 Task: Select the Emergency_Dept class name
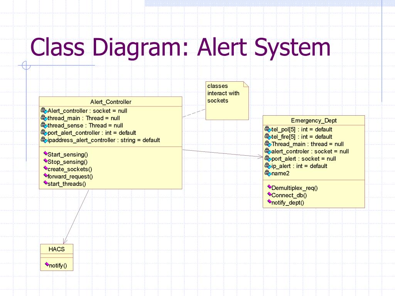(x=314, y=121)
